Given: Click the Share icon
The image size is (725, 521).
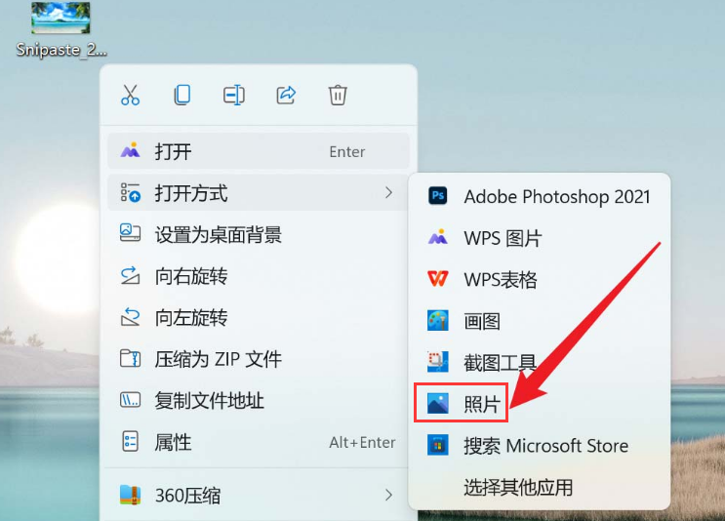Looking at the screenshot, I should (x=286, y=95).
